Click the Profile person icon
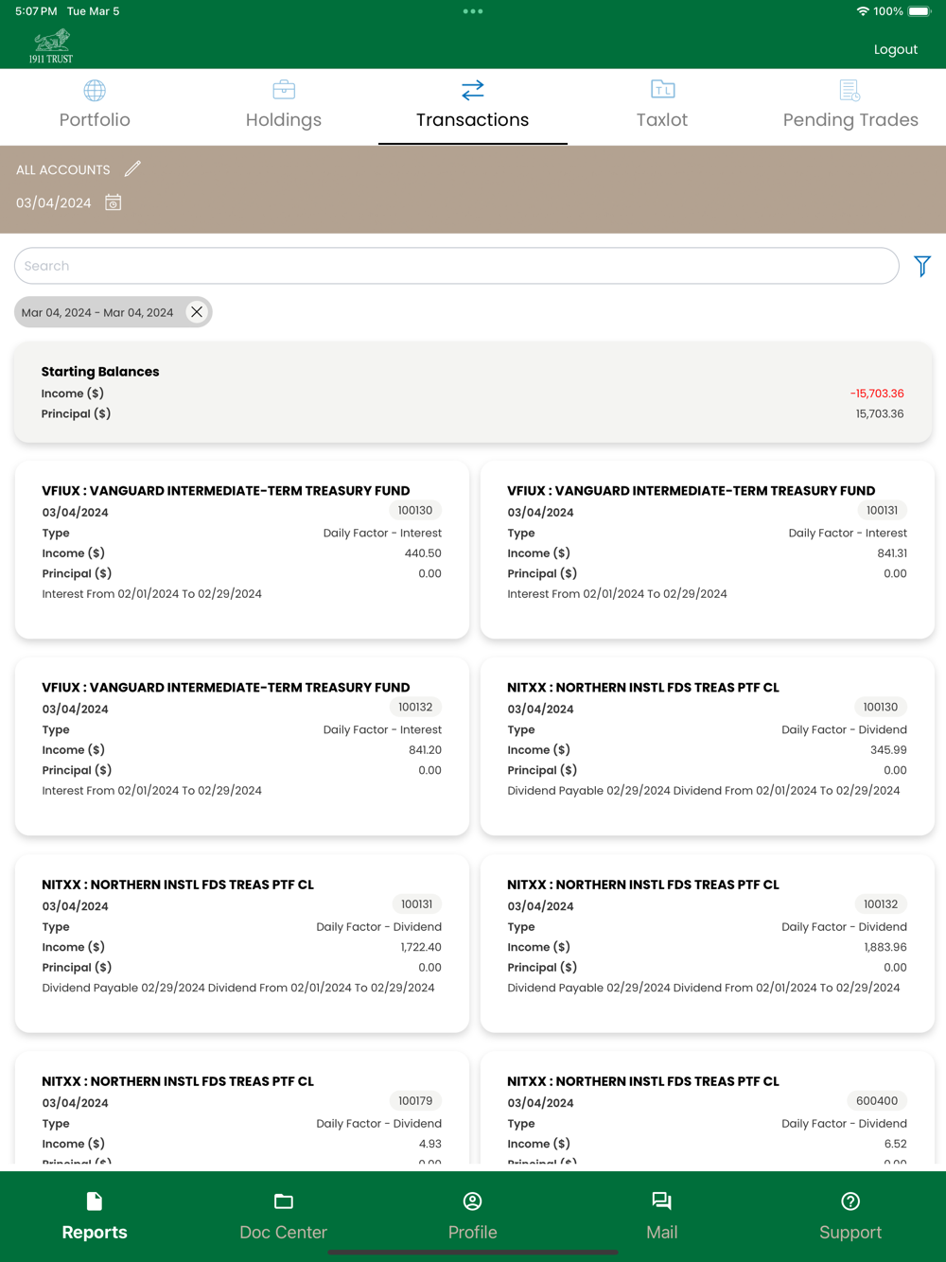This screenshot has height=1262, width=946. [473, 1201]
